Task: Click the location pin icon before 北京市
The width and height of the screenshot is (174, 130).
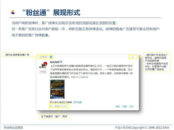Action: 51,102
